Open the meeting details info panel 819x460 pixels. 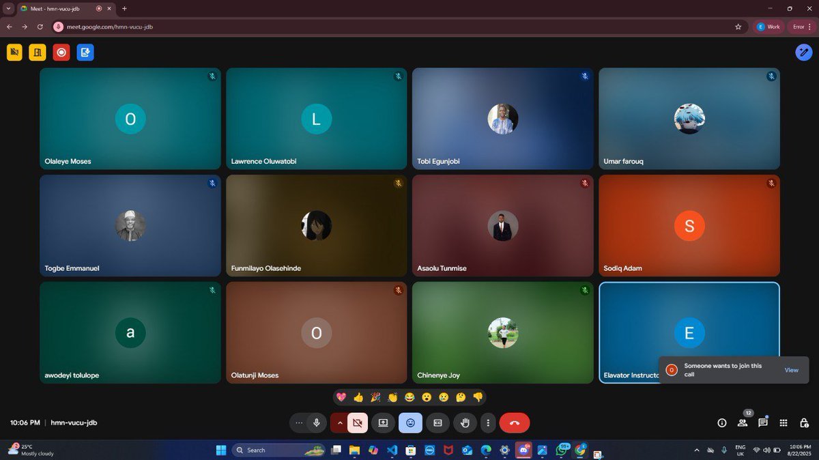point(721,422)
